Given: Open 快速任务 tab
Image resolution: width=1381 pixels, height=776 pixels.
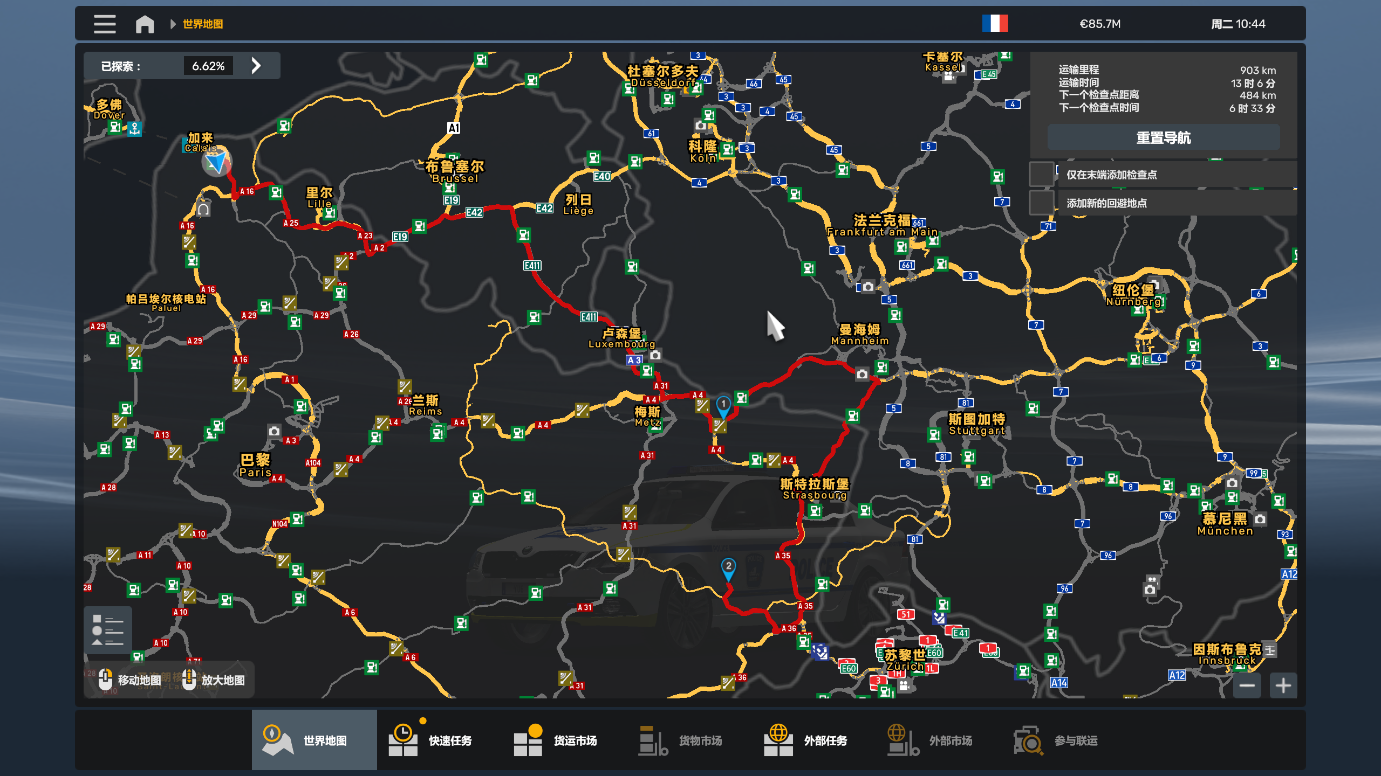Looking at the screenshot, I should (x=439, y=740).
